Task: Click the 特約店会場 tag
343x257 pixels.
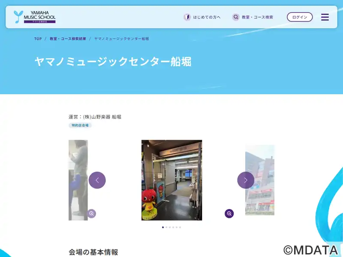Action: [80, 125]
